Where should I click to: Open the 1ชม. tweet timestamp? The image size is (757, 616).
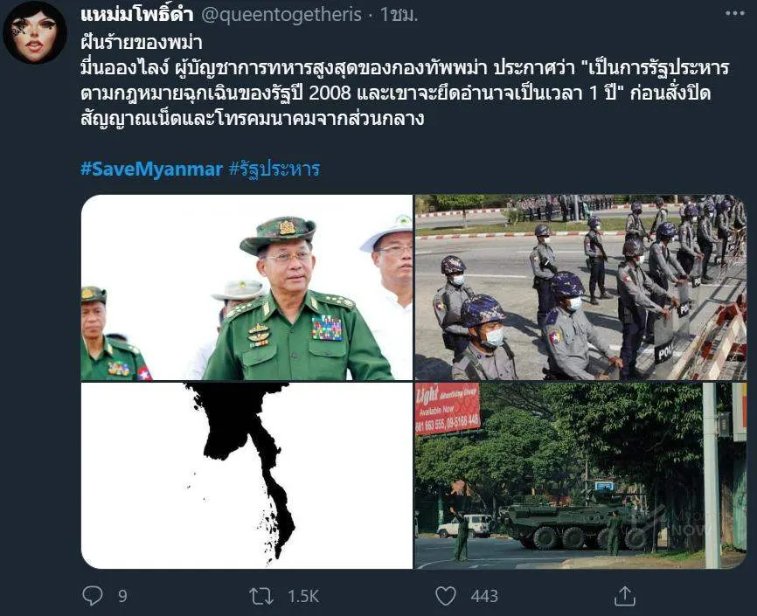pyautogui.click(x=399, y=15)
